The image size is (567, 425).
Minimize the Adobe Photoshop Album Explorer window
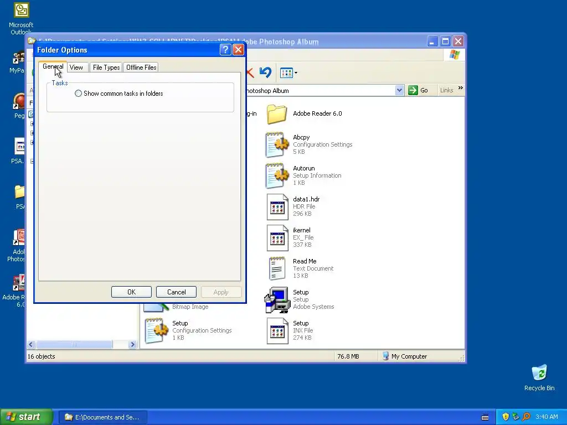pyautogui.click(x=432, y=41)
